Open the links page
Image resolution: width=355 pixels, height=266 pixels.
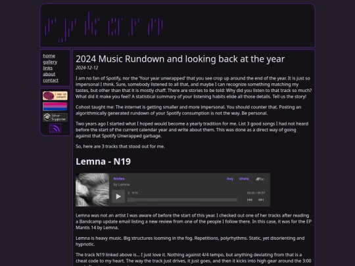coord(48,68)
